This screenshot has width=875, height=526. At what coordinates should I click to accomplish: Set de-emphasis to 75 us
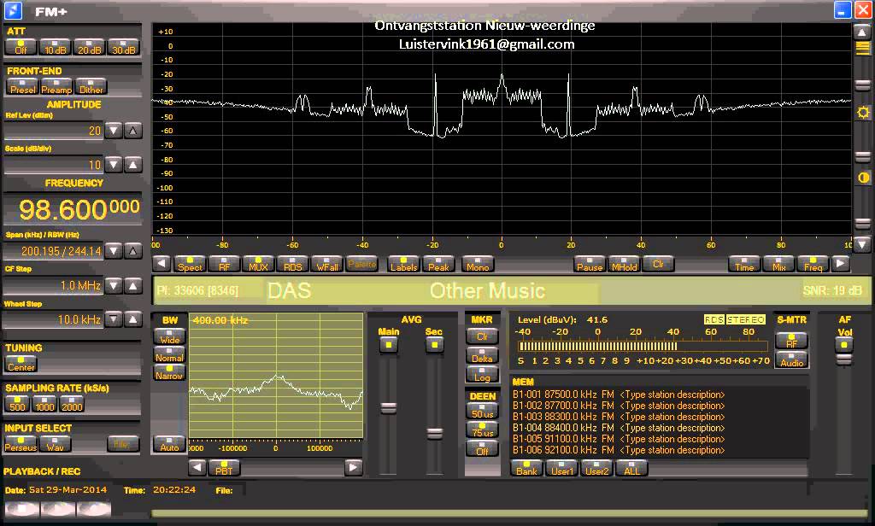pos(482,430)
